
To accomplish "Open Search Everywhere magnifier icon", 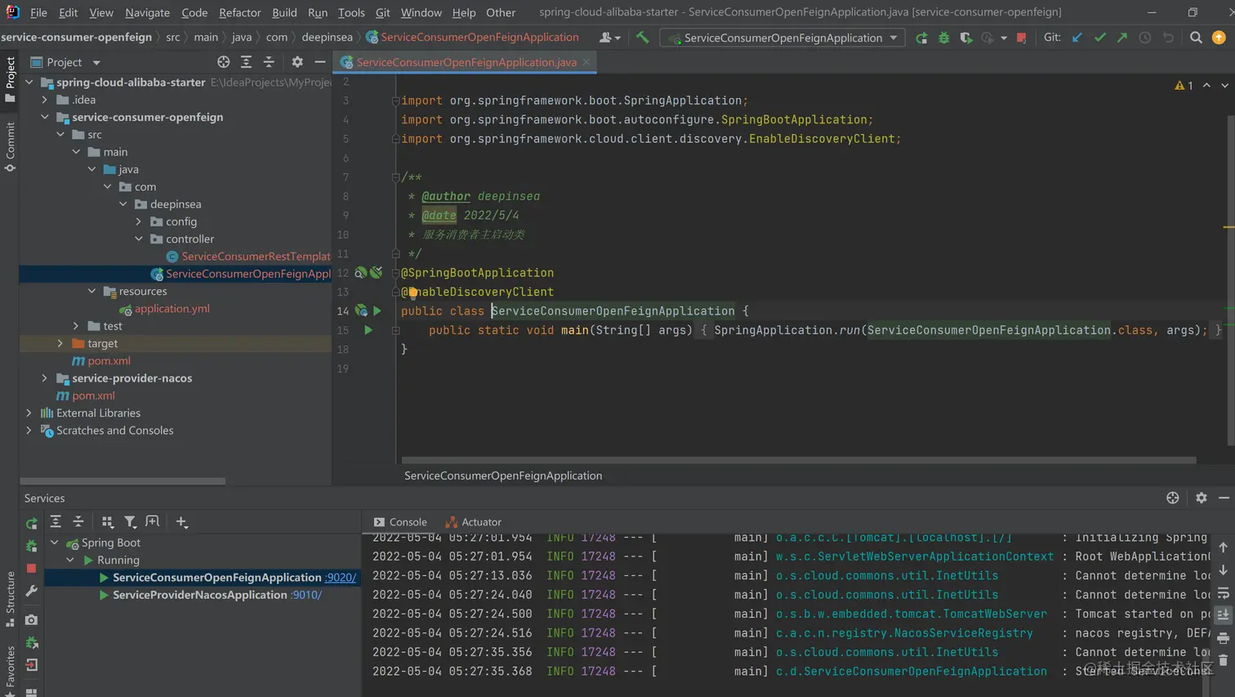I will click(x=1196, y=38).
